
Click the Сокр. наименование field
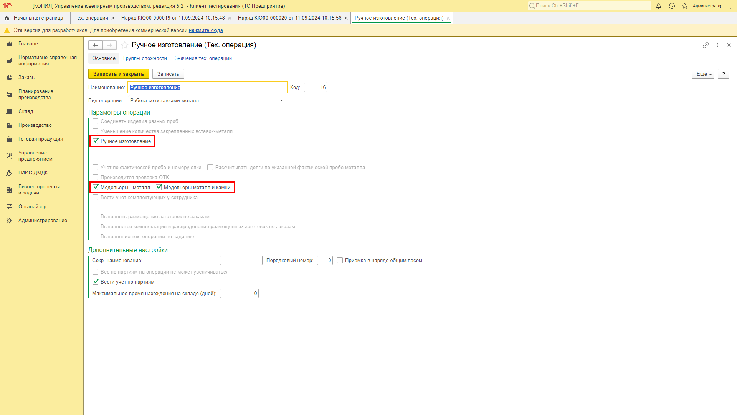241,260
